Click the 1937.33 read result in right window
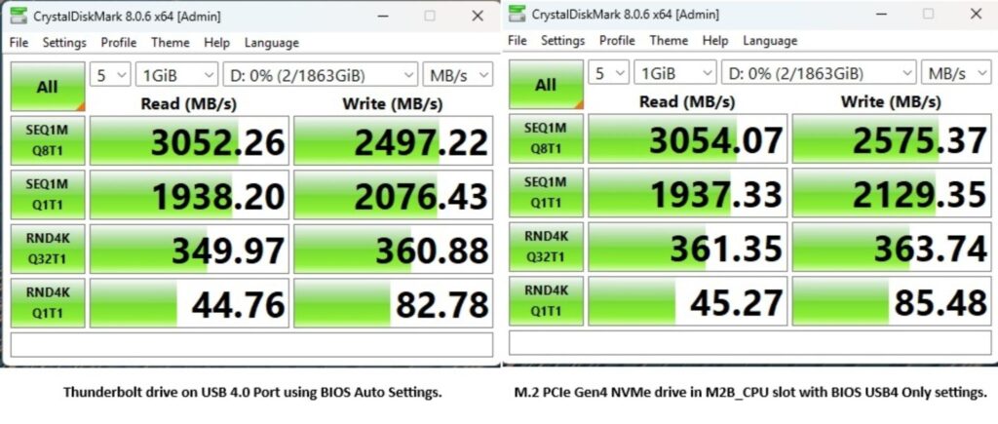This screenshot has height=424, width=998. tap(687, 193)
